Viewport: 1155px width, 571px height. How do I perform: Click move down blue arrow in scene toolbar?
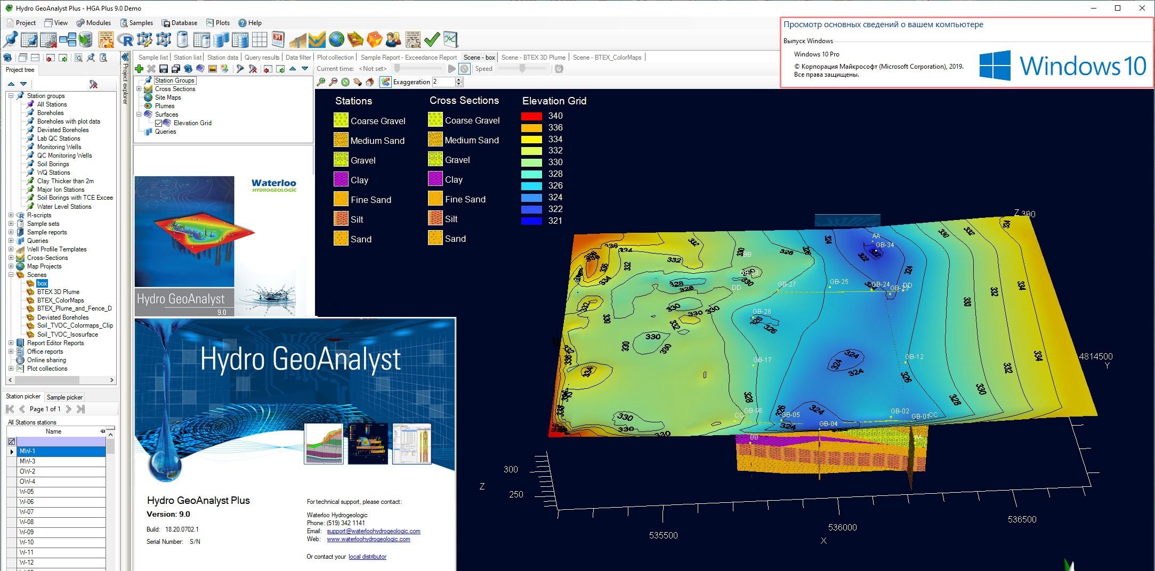click(305, 69)
